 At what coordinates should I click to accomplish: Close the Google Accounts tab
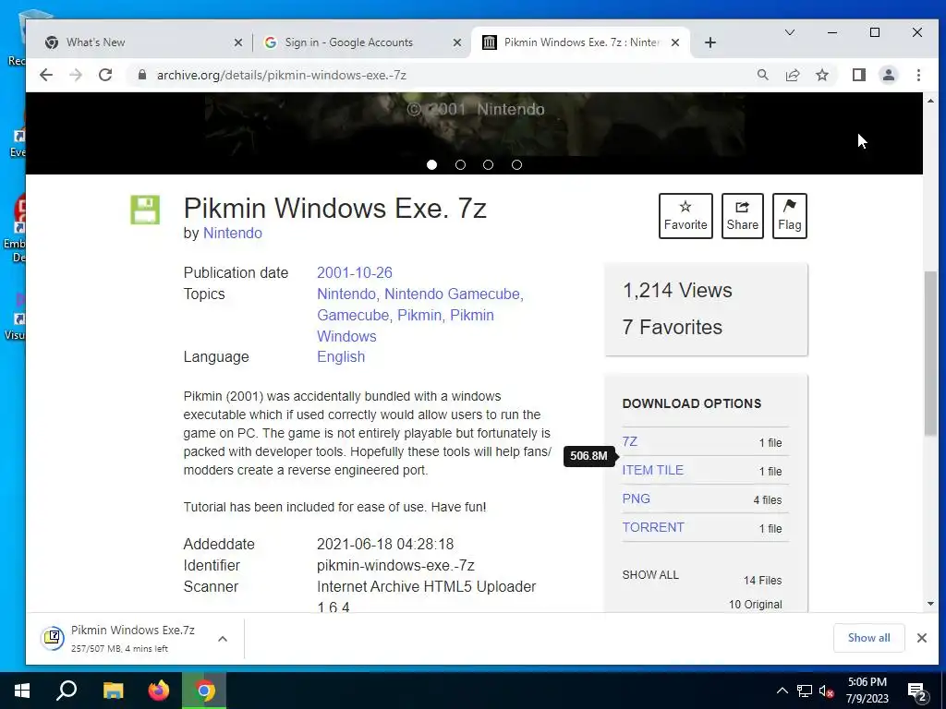click(457, 42)
